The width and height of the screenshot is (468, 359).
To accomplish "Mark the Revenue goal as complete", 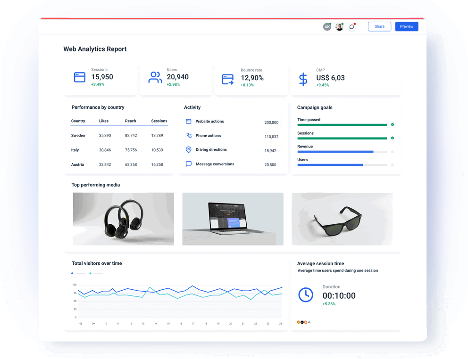I will pos(392,152).
